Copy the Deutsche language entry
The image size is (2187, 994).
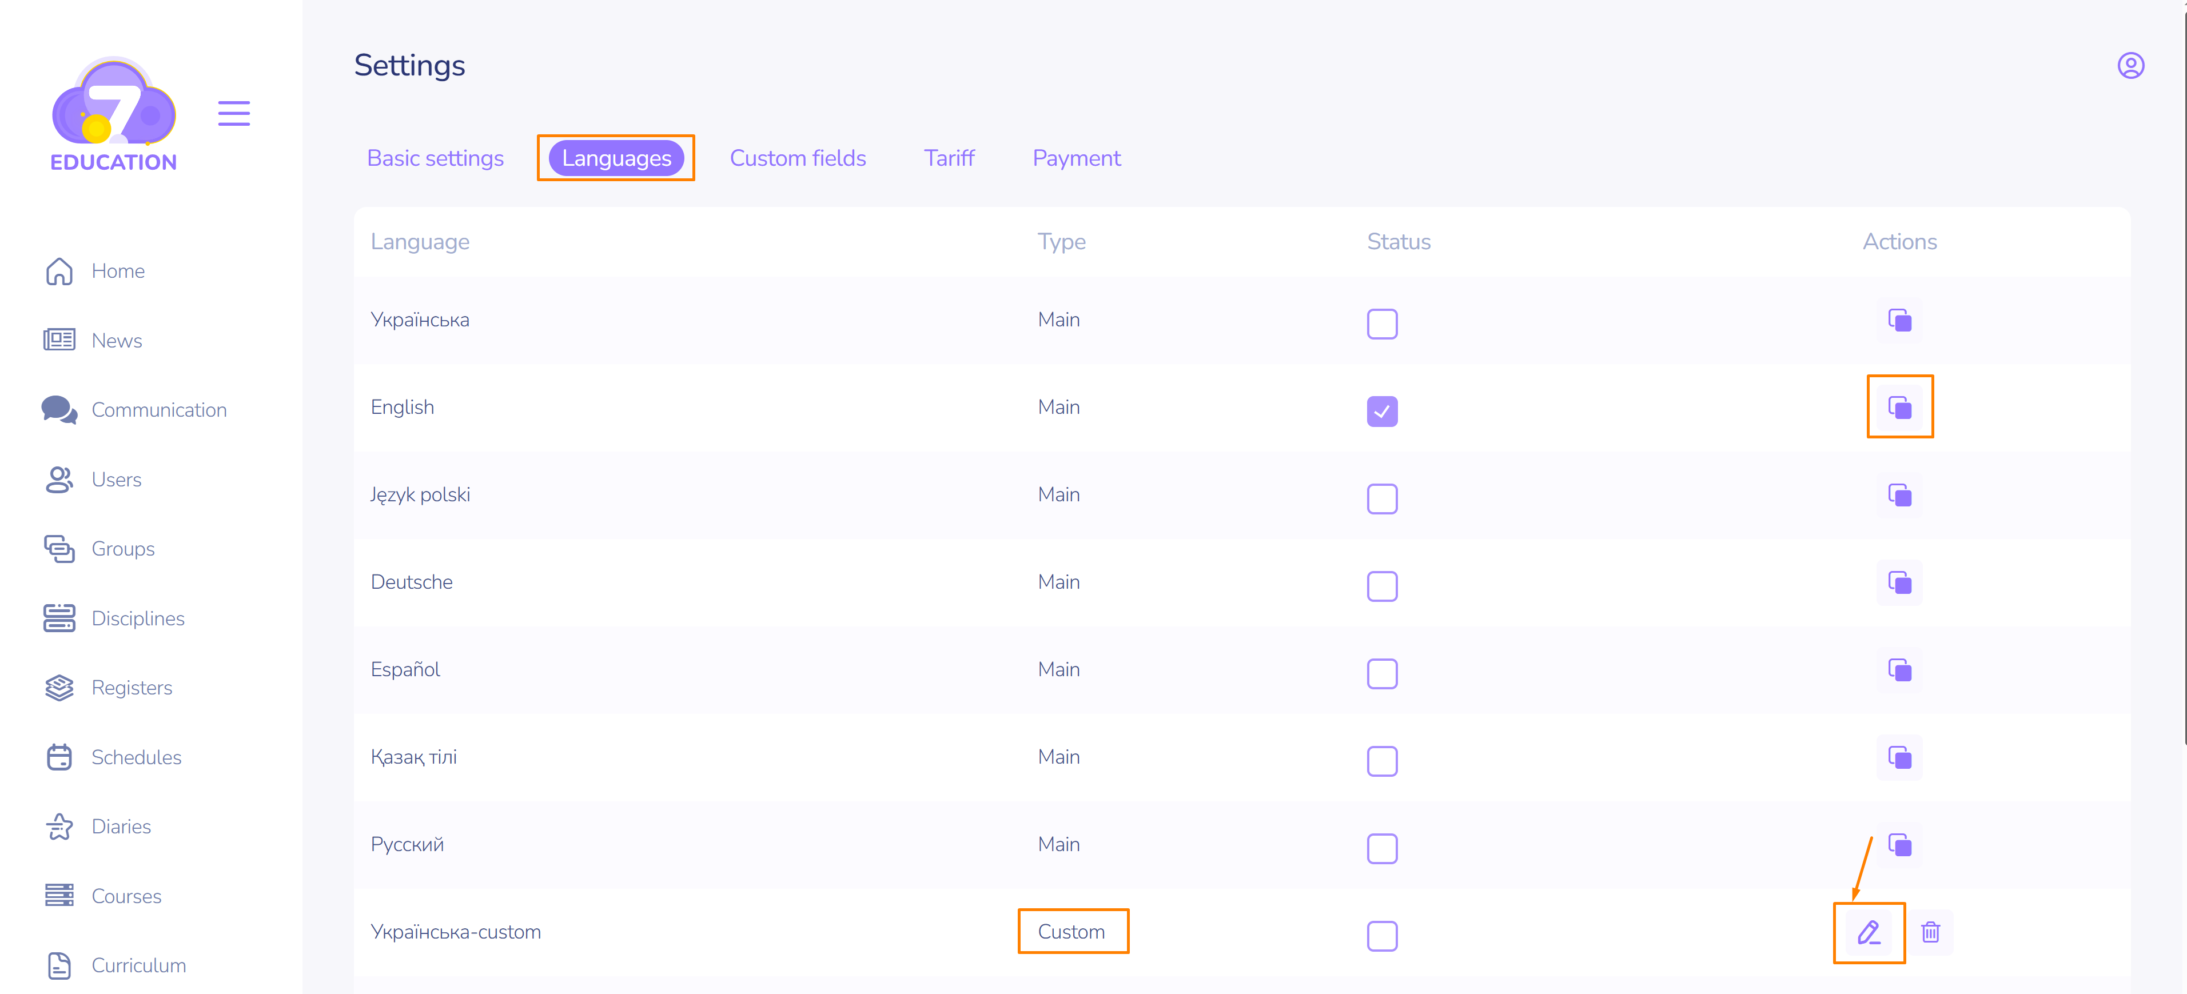[x=1899, y=582]
